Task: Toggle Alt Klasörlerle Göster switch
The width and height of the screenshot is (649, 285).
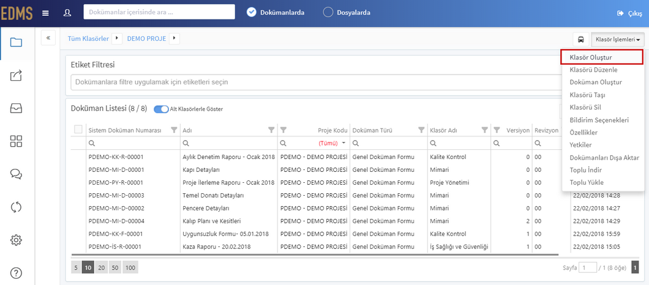Action: (162, 109)
